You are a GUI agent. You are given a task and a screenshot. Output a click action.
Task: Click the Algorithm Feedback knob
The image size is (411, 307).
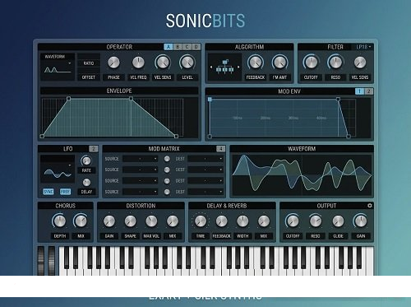[x=256, y=63]
